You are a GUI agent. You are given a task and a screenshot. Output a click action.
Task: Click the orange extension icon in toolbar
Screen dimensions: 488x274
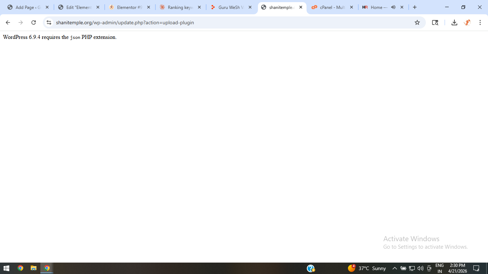pos(467,22)
